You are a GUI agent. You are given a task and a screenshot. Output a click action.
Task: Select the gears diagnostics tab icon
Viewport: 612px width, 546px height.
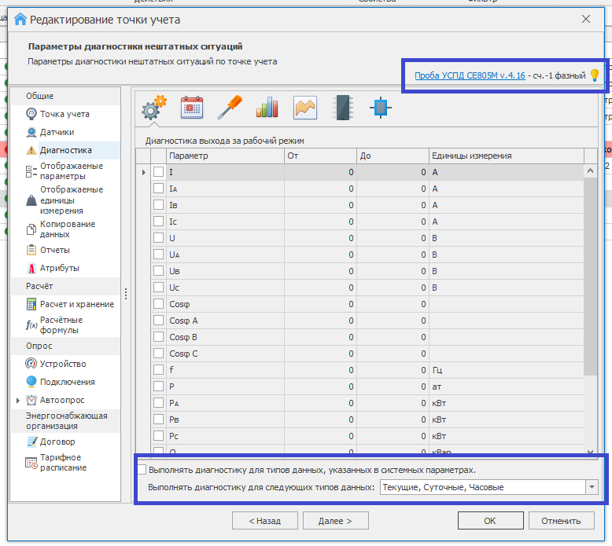pos(153,107)
